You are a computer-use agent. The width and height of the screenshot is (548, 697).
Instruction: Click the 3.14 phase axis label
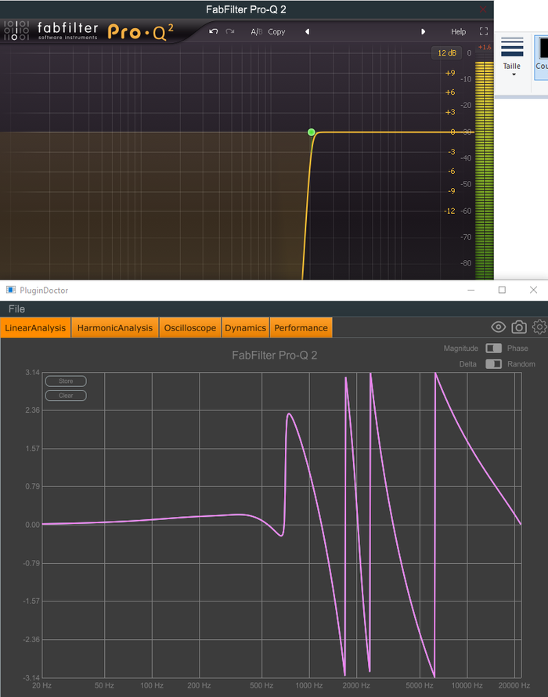click(32, 373)
